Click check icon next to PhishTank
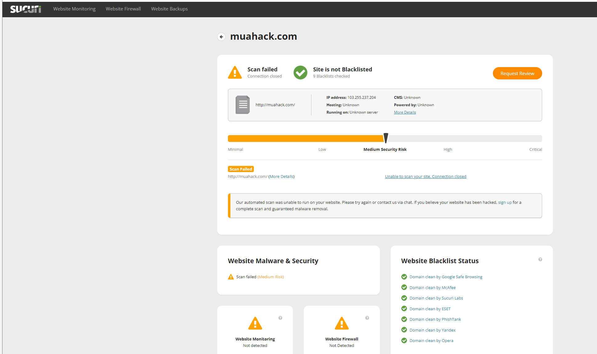The height and width of the screenshot is (354, 597). click(x=404, y=319)
